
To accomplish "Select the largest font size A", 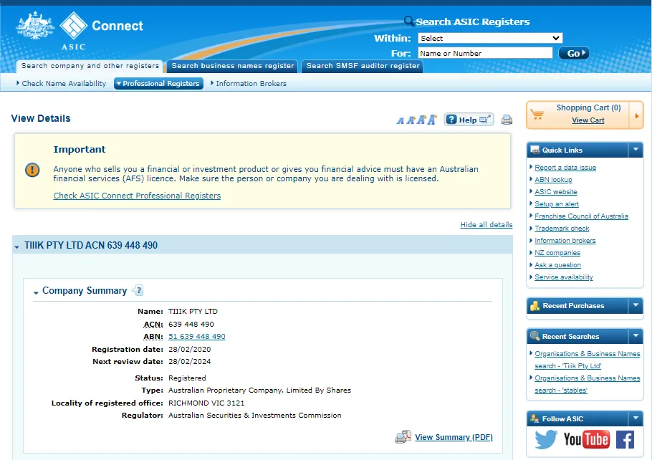I will tap(433, 120).
